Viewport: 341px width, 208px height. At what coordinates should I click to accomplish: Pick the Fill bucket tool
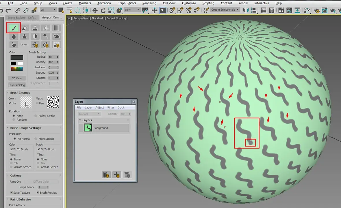click(x=46, y=28)
